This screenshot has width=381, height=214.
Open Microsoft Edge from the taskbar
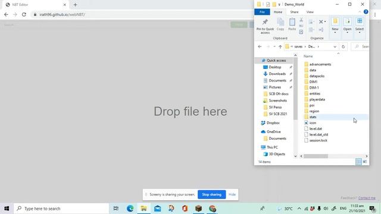[x=130, y=209]
